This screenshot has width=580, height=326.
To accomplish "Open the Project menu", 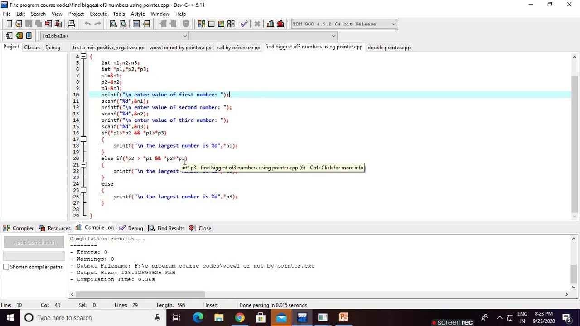I will coord(76,14).
